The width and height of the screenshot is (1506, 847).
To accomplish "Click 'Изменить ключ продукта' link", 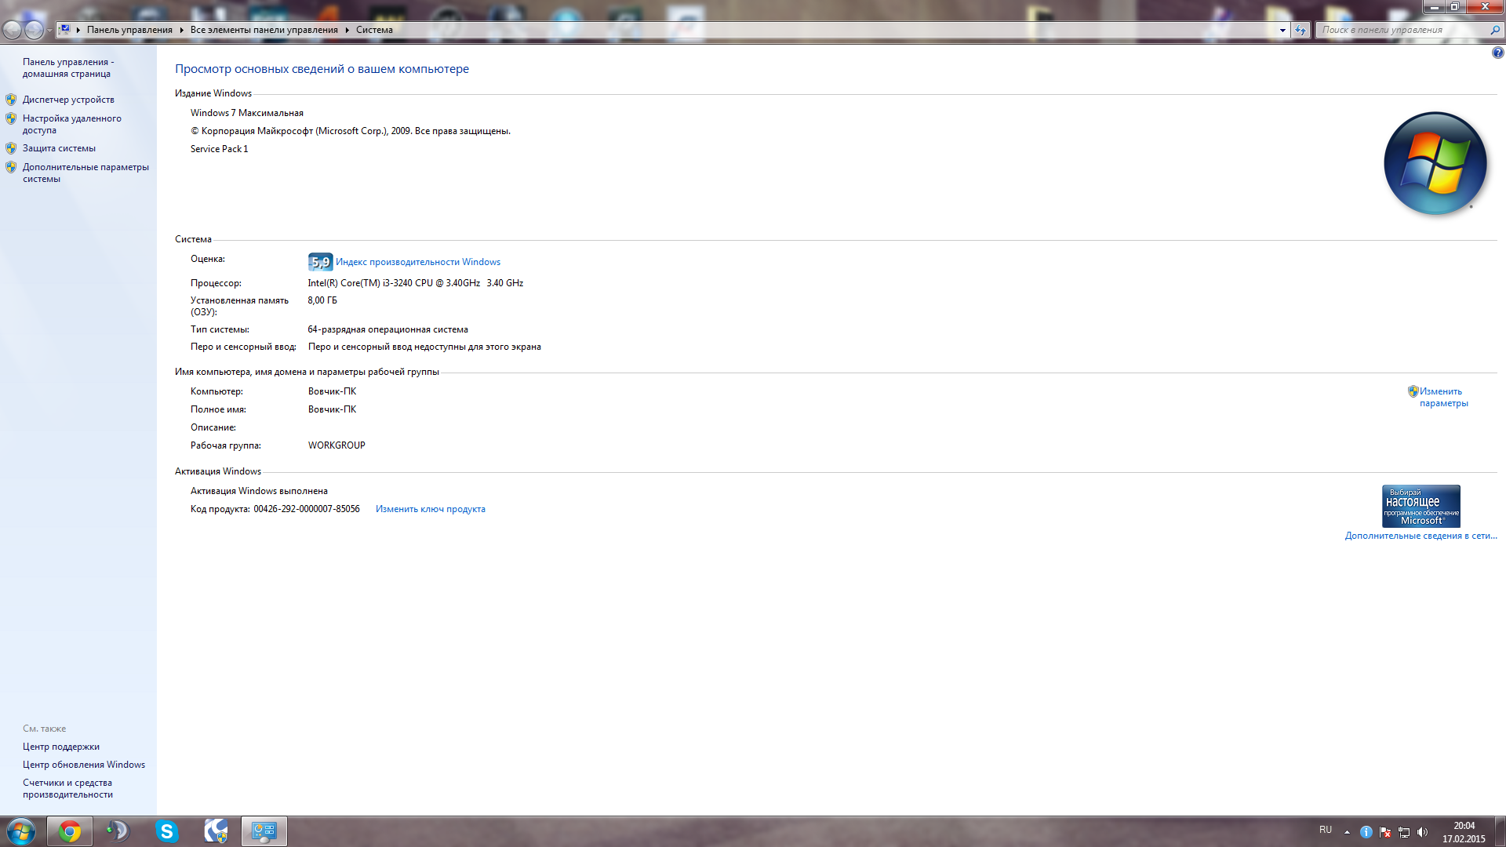I will pyautogui.click(x=430, y=509).
